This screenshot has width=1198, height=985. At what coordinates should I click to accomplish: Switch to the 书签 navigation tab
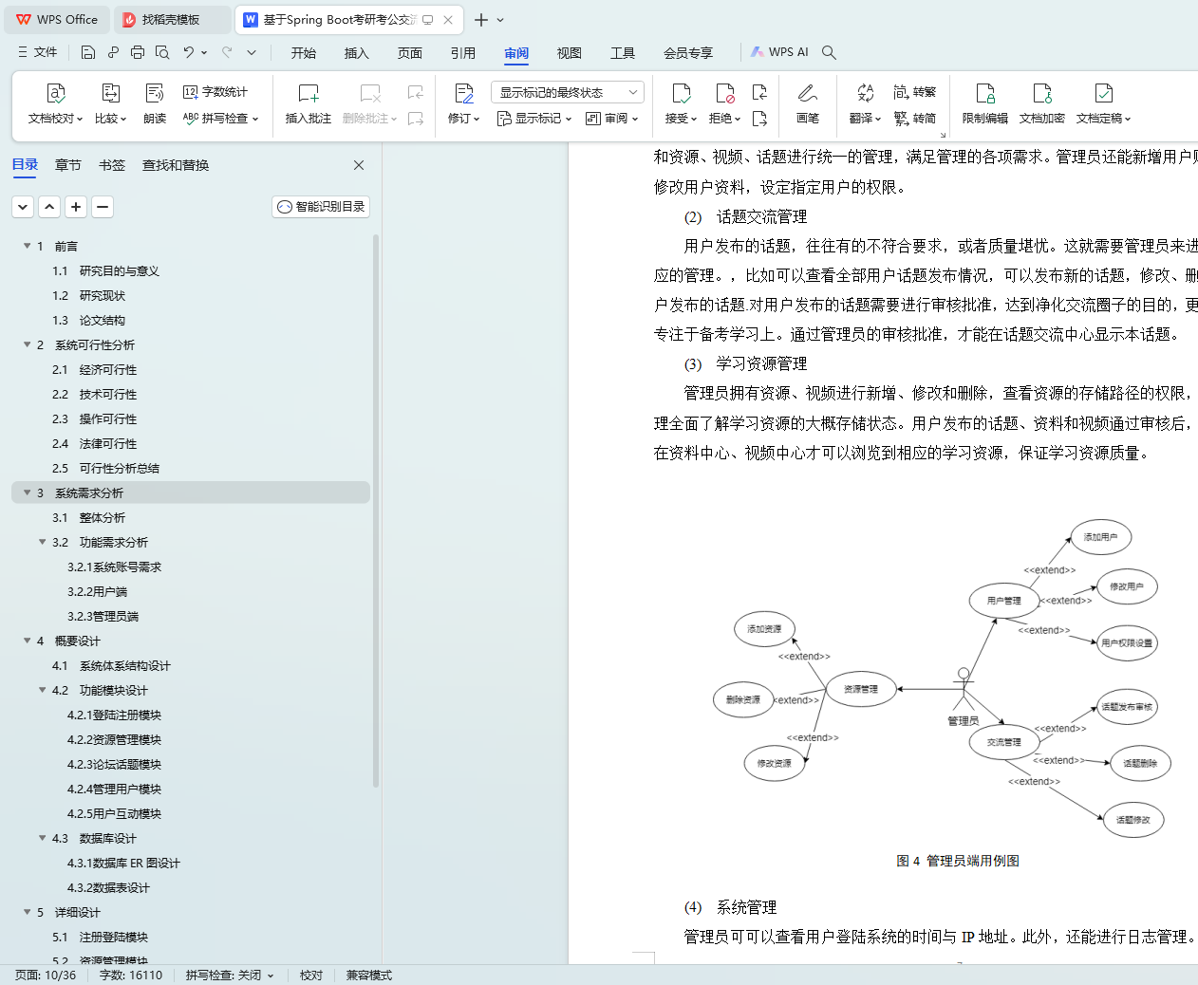point(112,165)
